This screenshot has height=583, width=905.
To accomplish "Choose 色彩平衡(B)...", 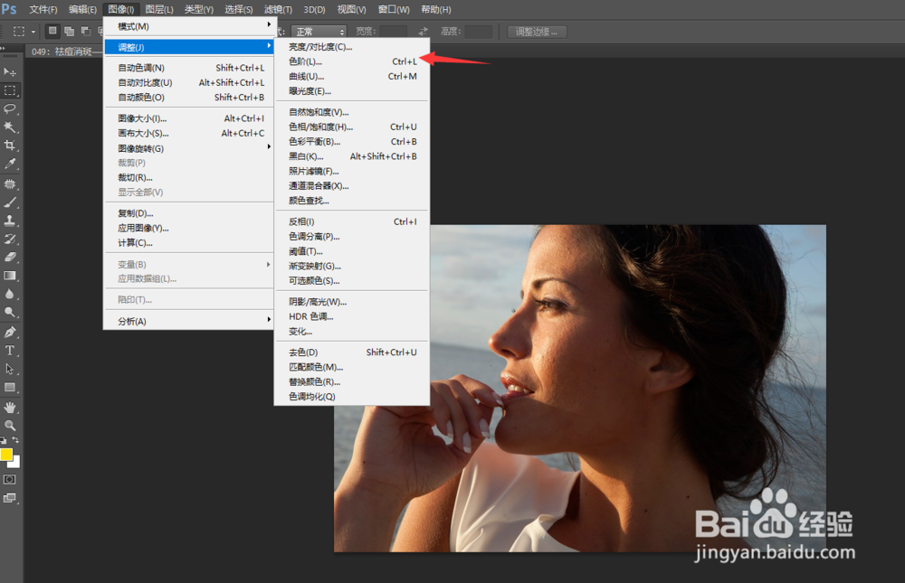I will coord(352,141).
